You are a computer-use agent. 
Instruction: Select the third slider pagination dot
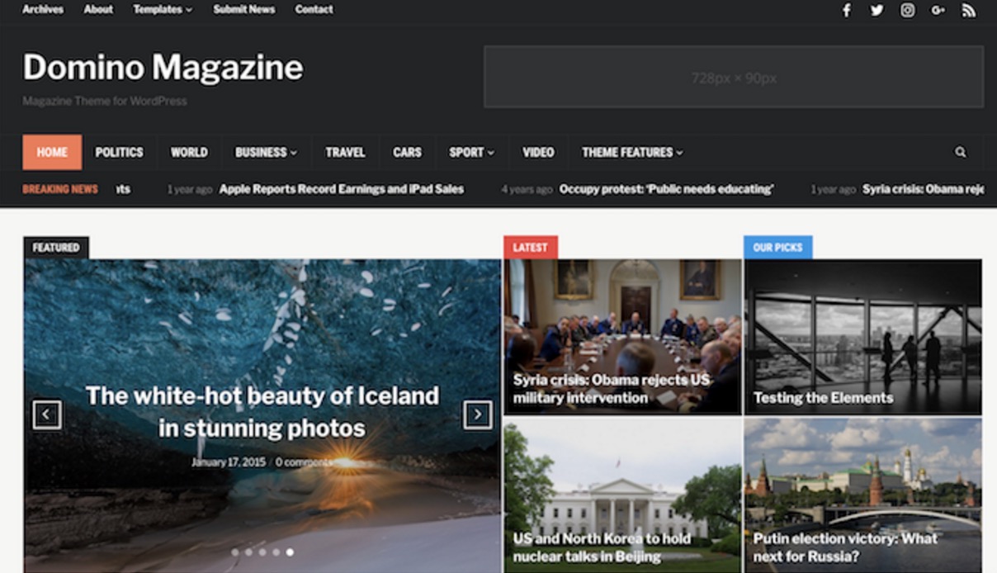coord(262,552)
